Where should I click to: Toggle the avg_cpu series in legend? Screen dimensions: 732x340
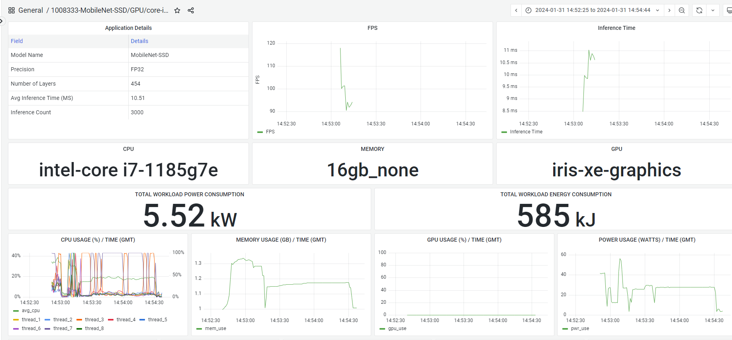[x=30, y=311]
